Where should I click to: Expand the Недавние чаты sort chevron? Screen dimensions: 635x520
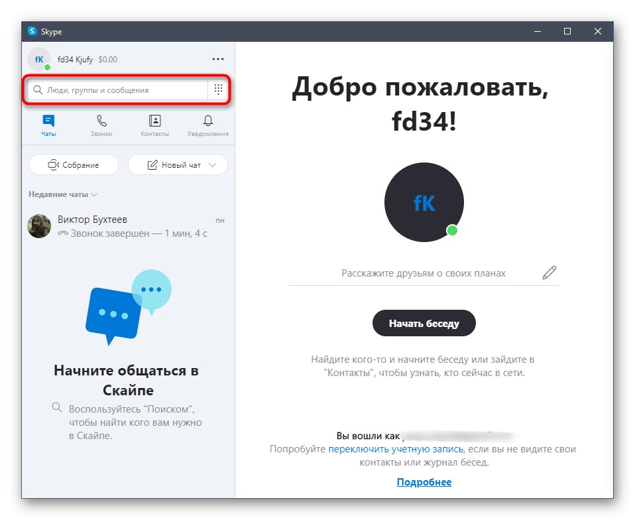click(x=94, y=194)
